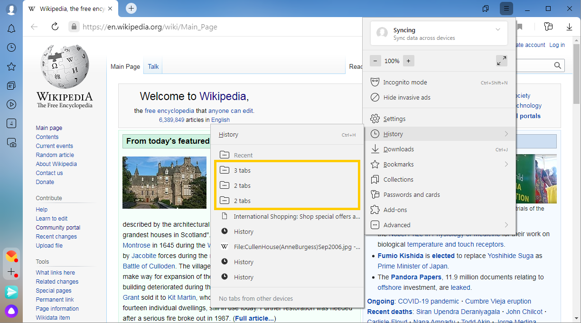Open Passwords and cards

tap(439, 195)
